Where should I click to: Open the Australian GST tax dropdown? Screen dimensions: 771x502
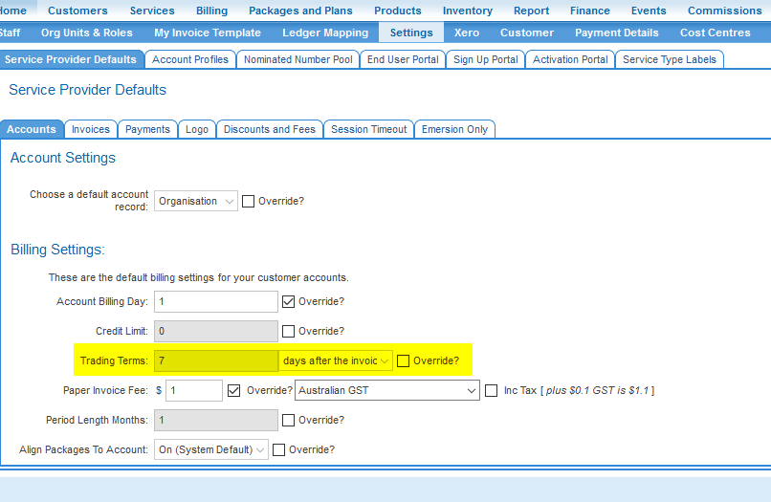[x=386, y=390]
